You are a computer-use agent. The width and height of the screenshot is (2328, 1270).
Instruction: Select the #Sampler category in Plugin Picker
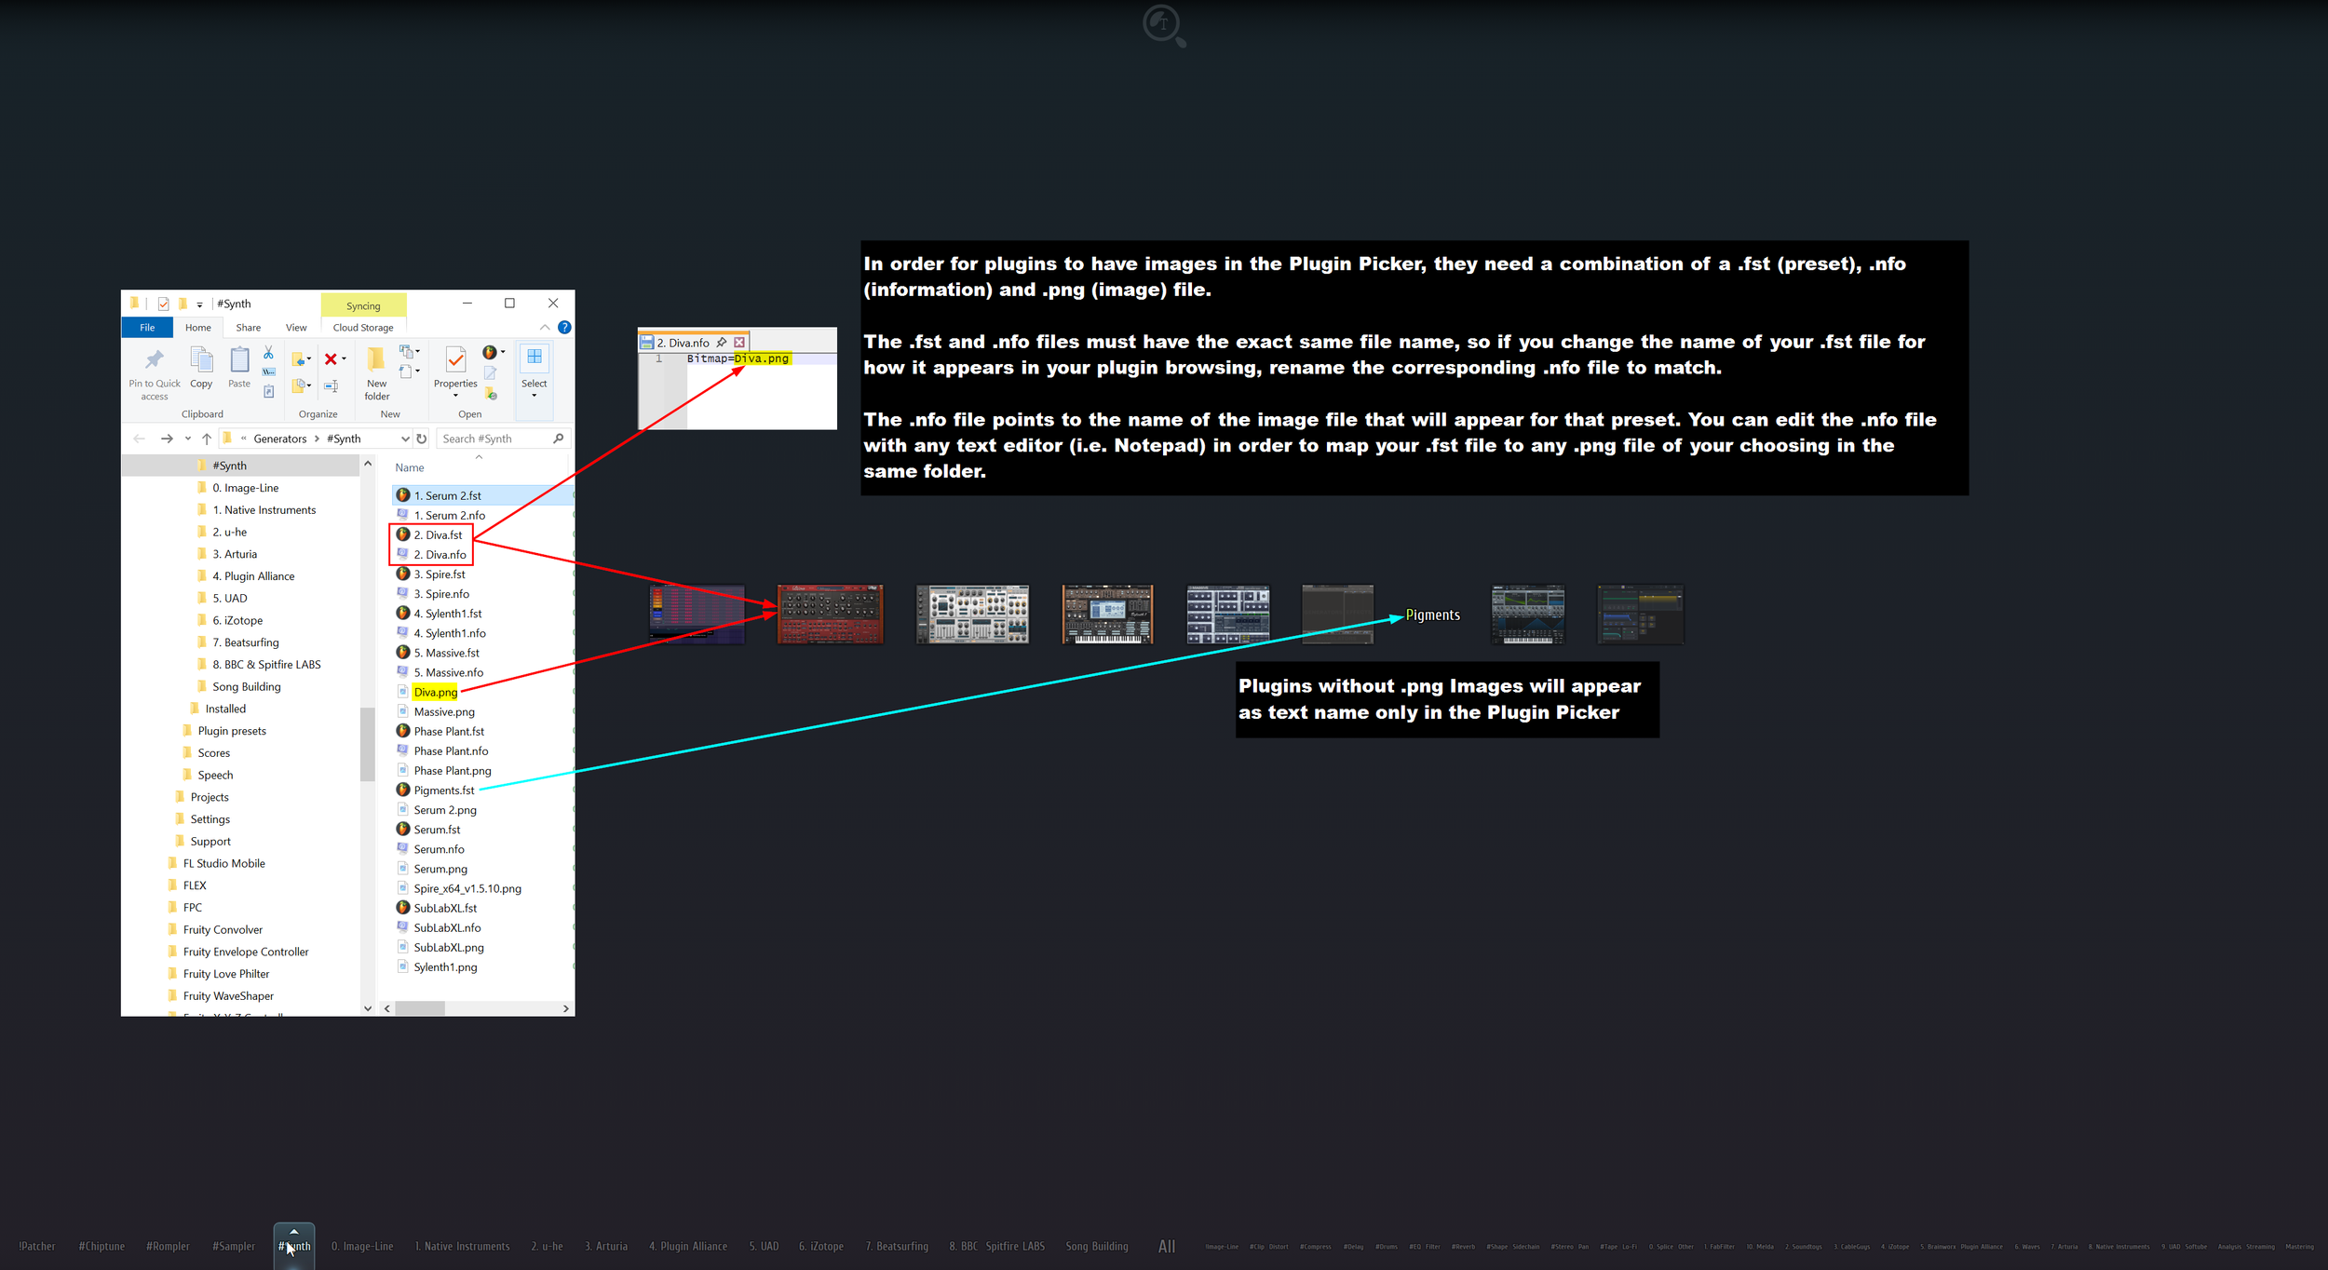[234, 1247]
